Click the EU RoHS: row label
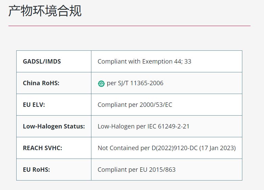264x190 pixels. pyautogui.click(x=36, y=170)
